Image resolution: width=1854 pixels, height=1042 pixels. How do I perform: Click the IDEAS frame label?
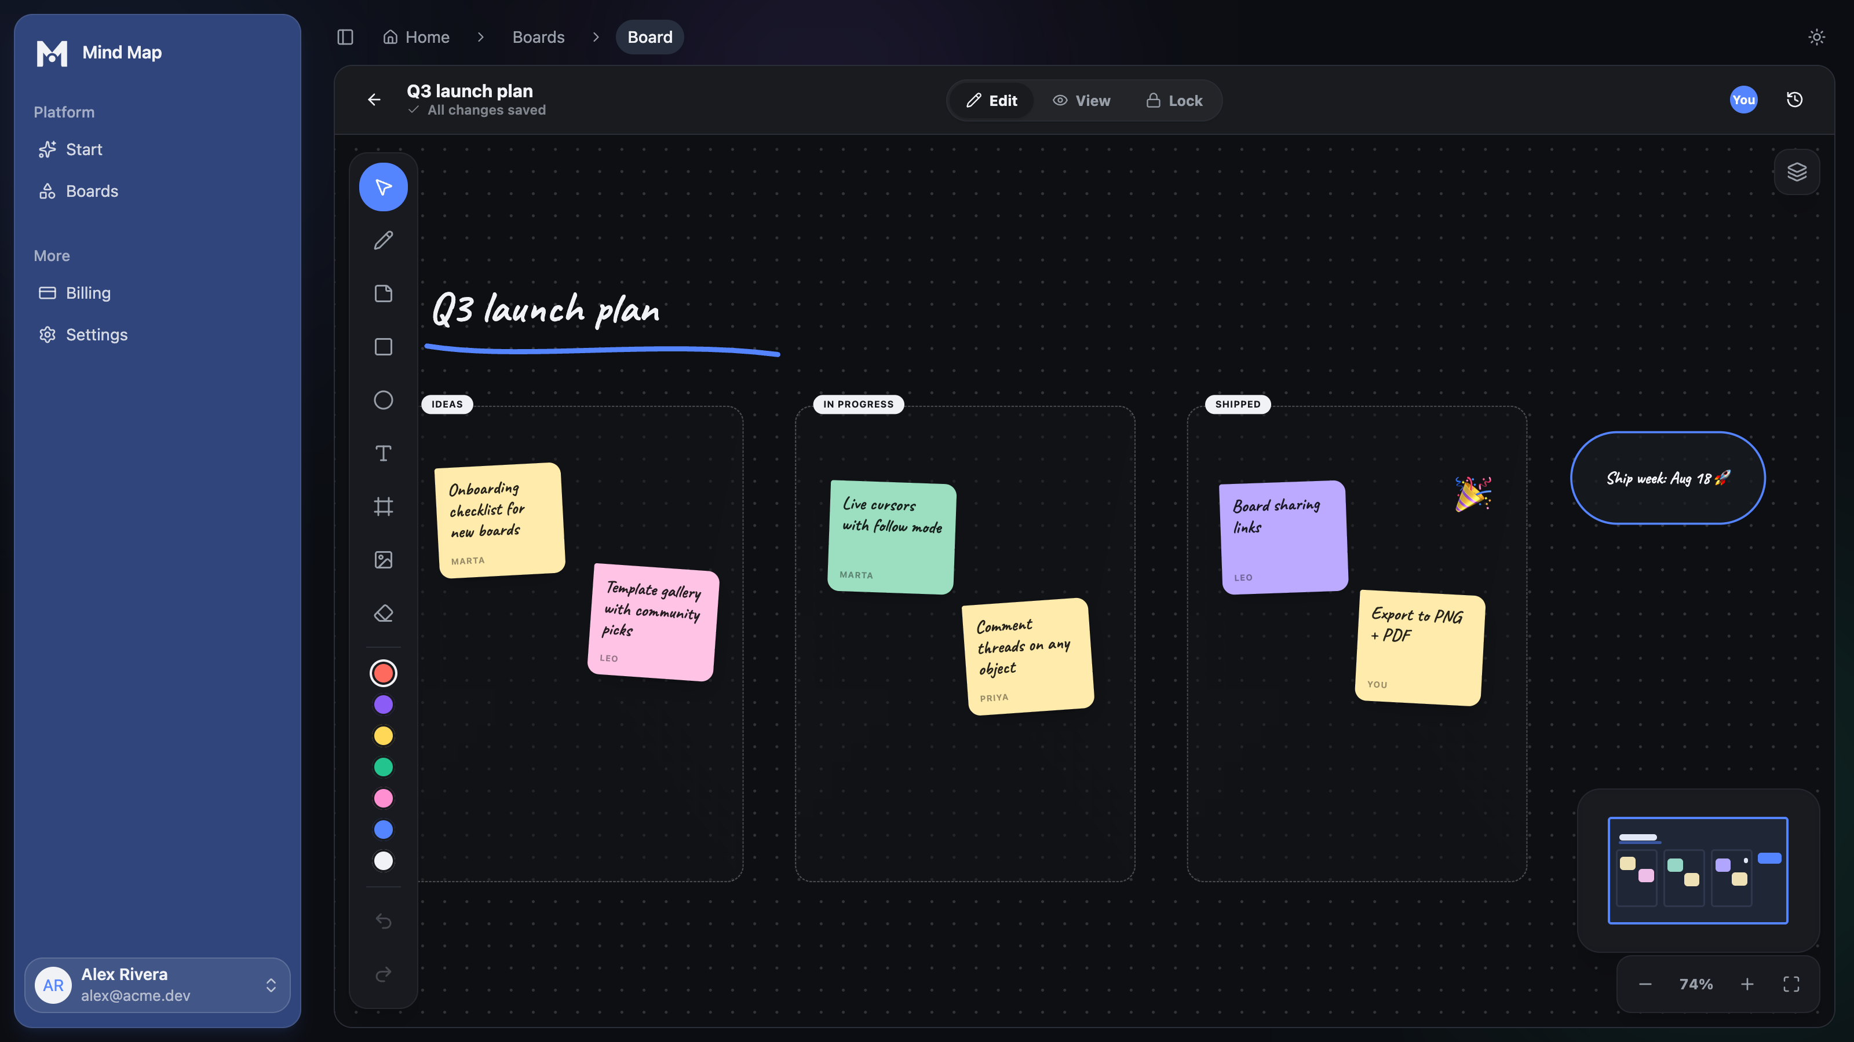447,404
